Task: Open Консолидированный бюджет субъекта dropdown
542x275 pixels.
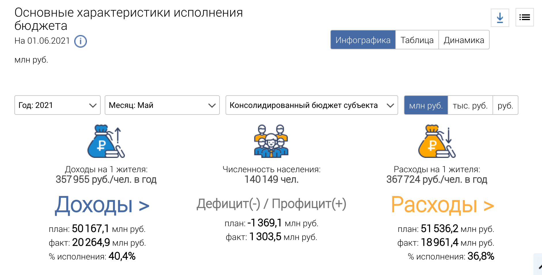Action: pyautogui.click(x=312, y=105)
